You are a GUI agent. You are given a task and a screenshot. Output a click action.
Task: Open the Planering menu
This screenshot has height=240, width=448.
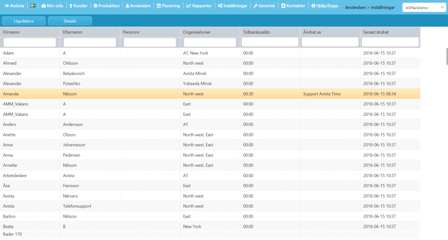pos(168,6)
